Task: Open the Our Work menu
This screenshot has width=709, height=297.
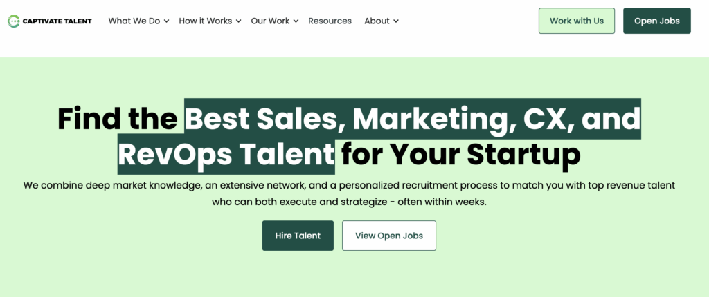Action: click(270, 21)
